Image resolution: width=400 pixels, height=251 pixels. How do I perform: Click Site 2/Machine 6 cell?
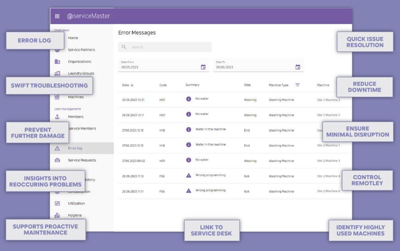(328, 191)
